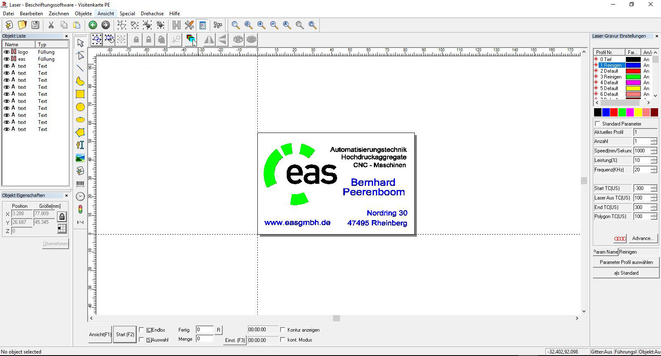
Task: Increase Anzahl with spinner up arrow
Action: pyautogui.click(x=654, y=140)
